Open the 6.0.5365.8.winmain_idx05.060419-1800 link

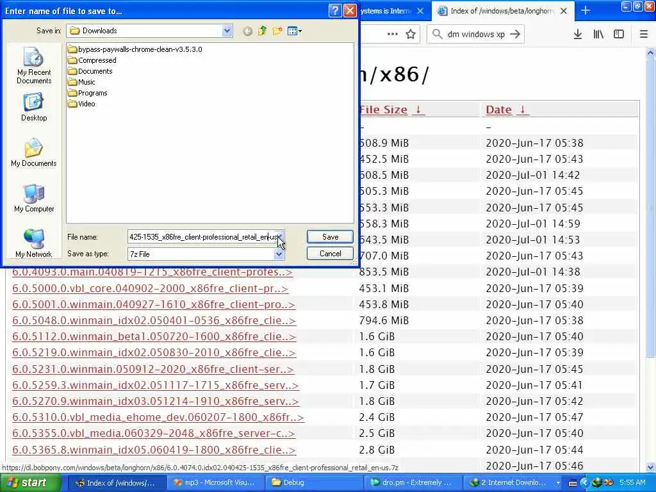[x=154, y=450]
